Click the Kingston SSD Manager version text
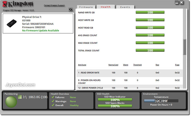The height and width of the screenshot is (116, 191). click(18, 10)
